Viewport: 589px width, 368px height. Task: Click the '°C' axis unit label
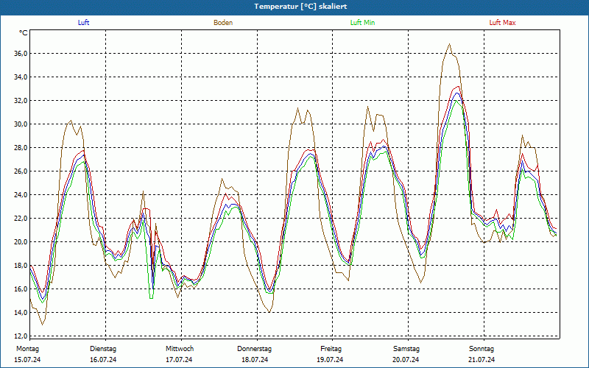coord(24,33)
